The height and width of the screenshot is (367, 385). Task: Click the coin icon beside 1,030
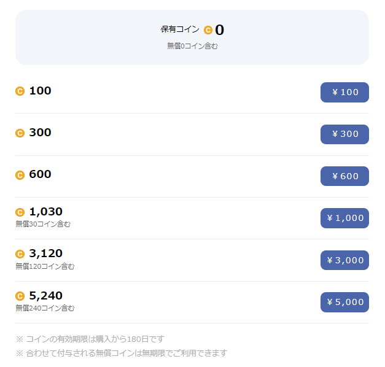click(x=20, y=212)
